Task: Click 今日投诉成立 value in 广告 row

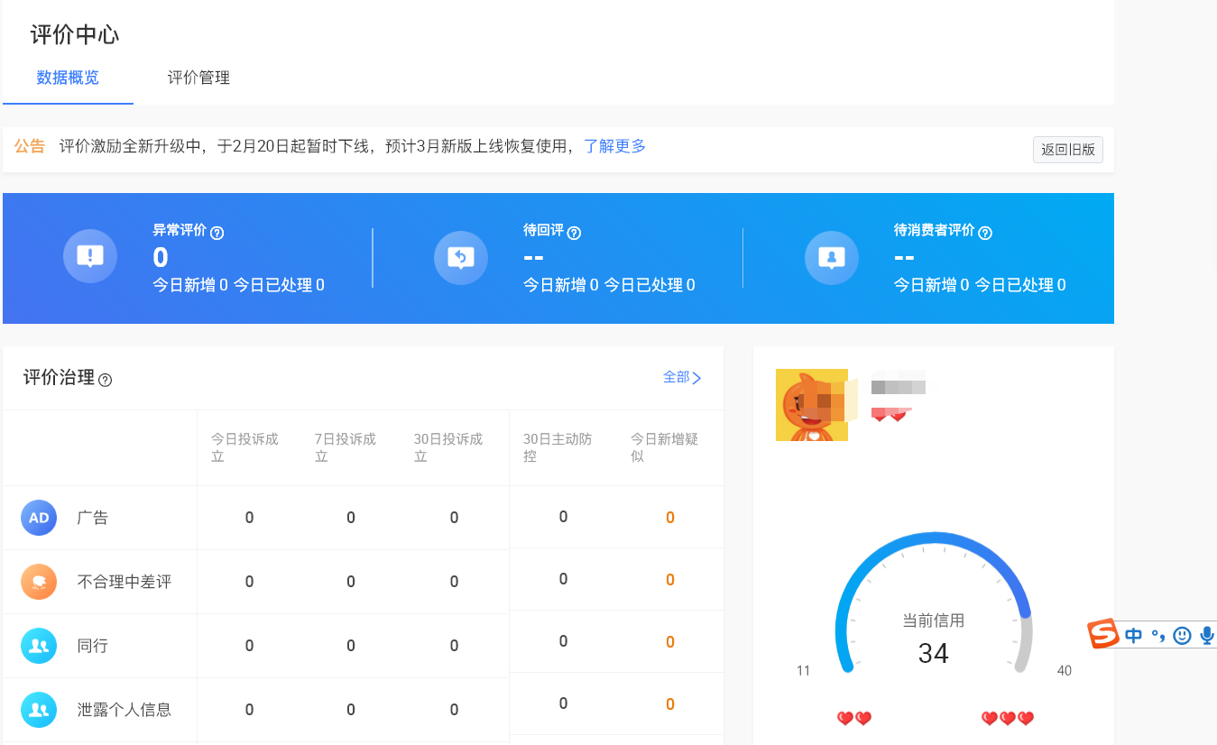Action: click(x=249, y=518)
